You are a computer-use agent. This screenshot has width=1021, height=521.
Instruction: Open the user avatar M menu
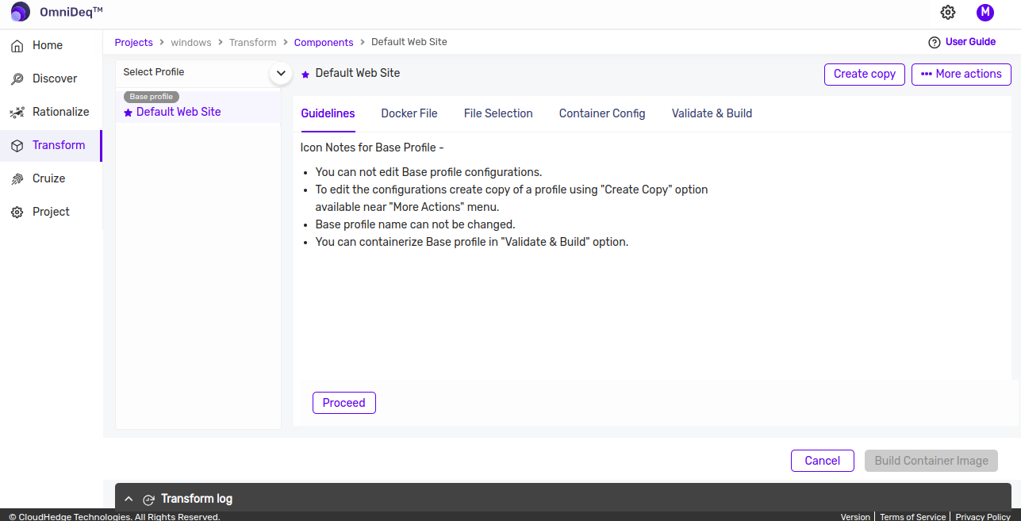pos(985,12)
